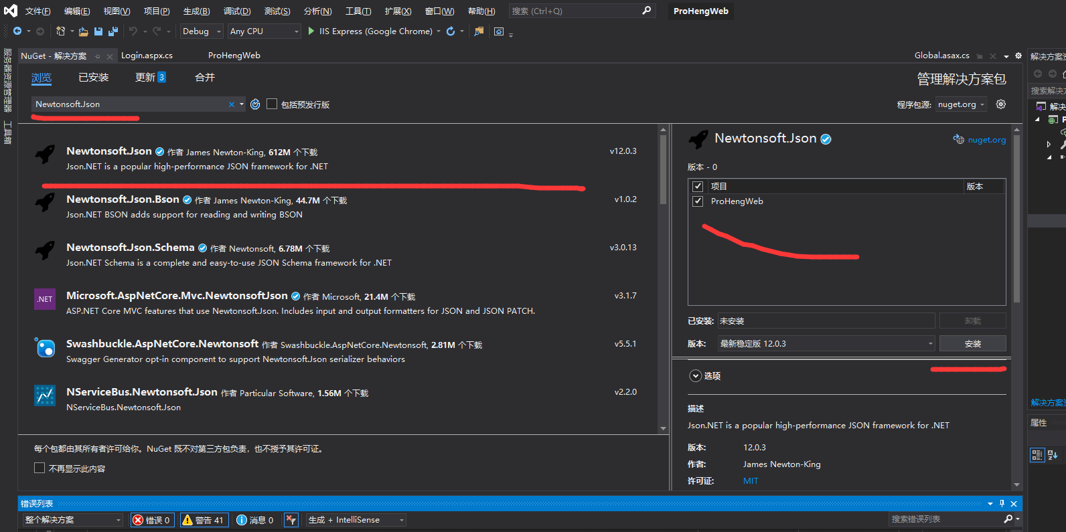The height and width of the screenshot is (532, 1066).
Task: Open NuGet package source settings gear
Action: pos(1001,104)
